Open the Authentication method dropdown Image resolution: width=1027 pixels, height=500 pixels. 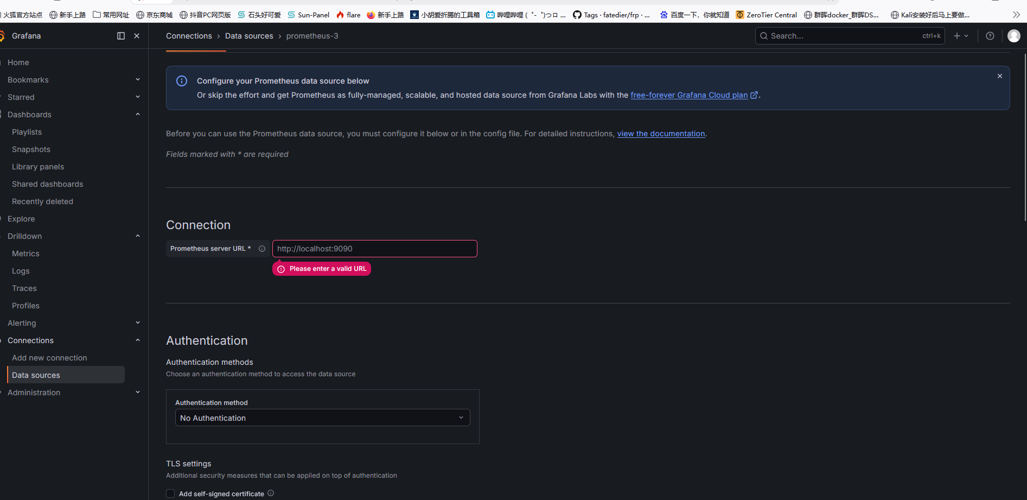(322, 417)
